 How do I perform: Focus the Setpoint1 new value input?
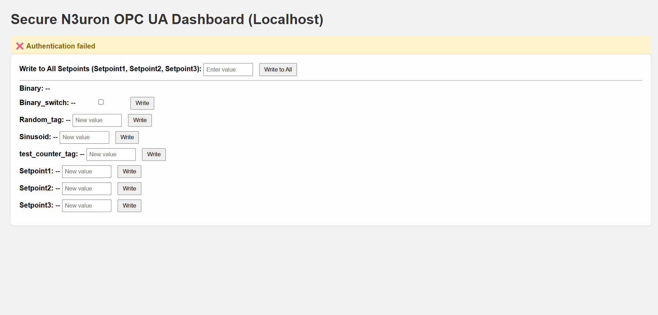87,172
